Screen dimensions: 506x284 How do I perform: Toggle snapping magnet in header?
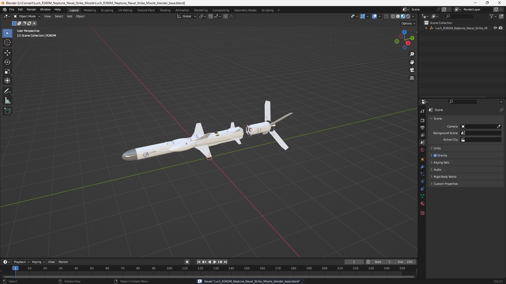click(x=211, y=16)
